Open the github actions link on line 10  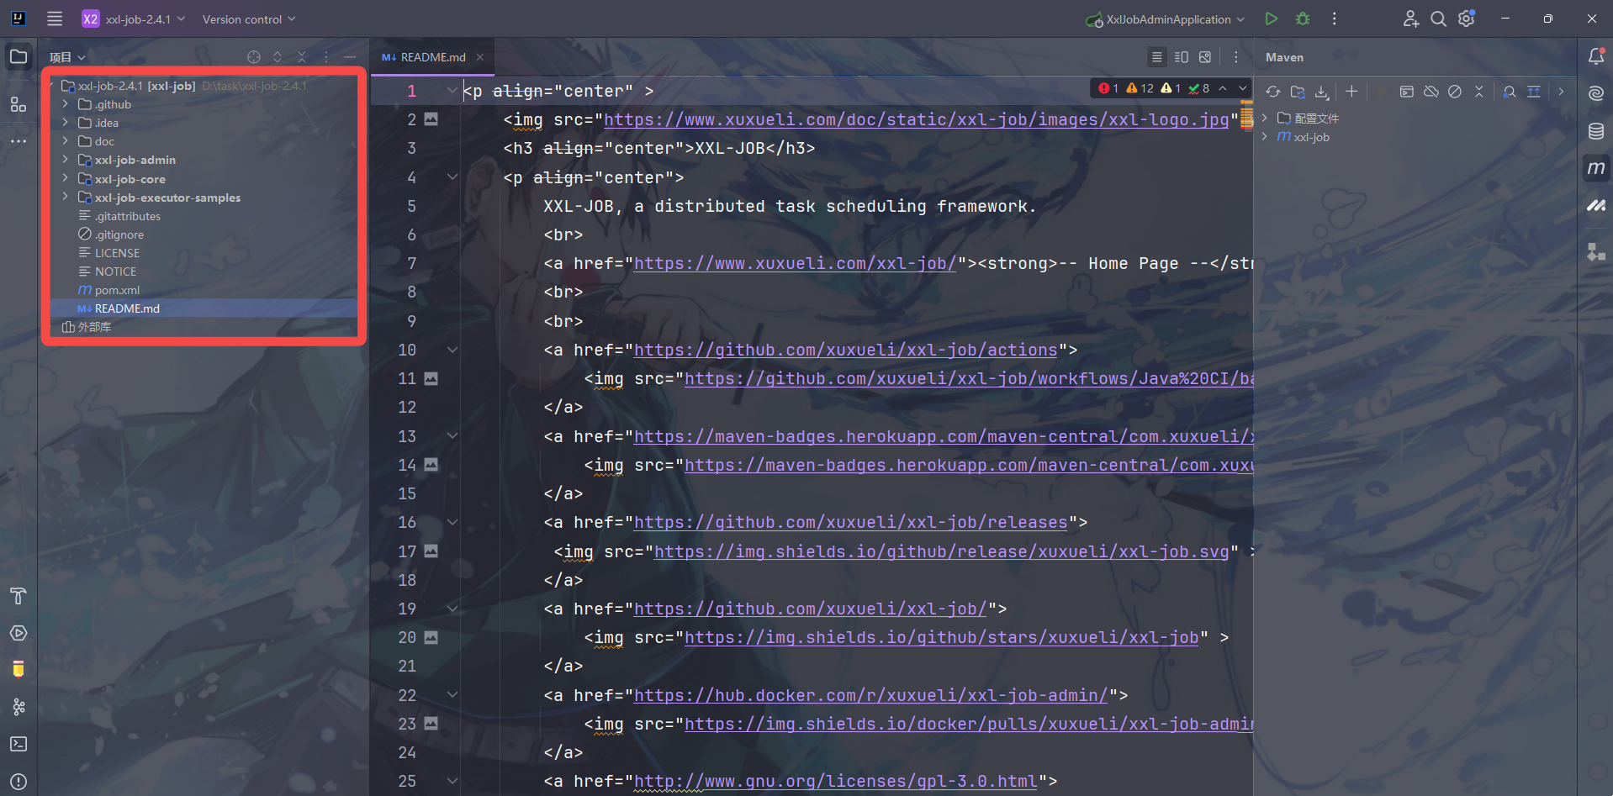846,350
